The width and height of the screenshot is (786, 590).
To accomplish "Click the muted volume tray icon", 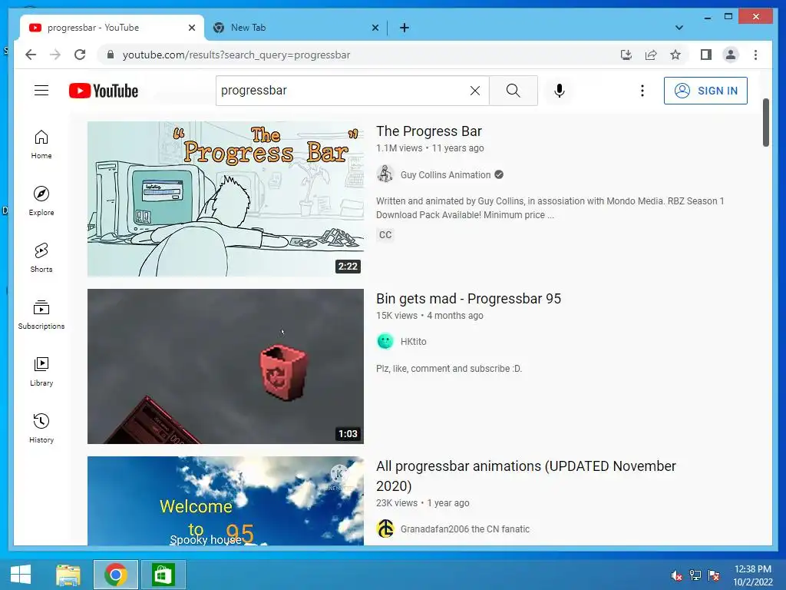I will (x=676, y=575).
